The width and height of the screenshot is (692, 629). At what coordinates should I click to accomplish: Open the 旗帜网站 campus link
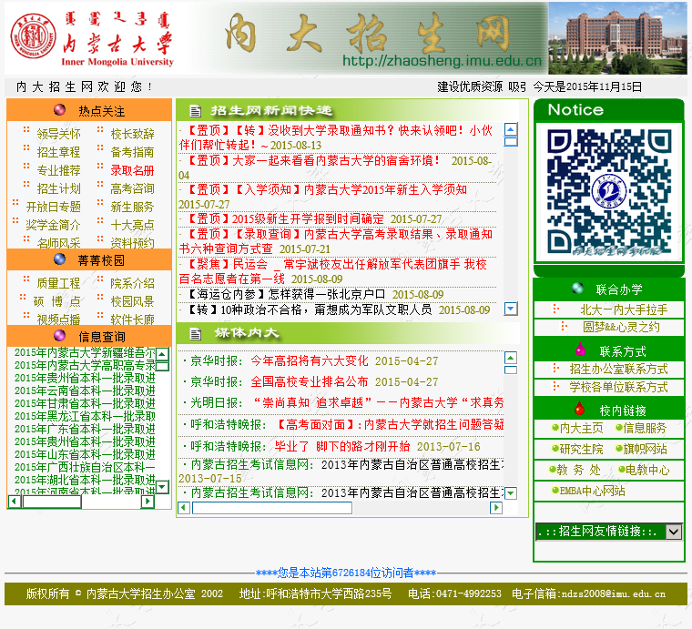(x=645, y=449)
